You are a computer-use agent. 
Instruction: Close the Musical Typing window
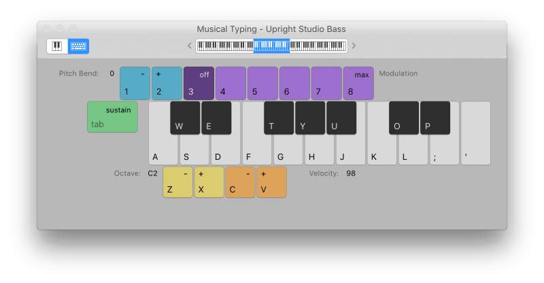47,29
